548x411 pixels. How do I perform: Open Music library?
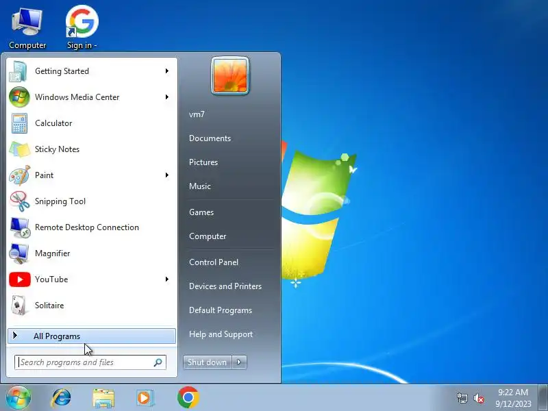(200, 186)
